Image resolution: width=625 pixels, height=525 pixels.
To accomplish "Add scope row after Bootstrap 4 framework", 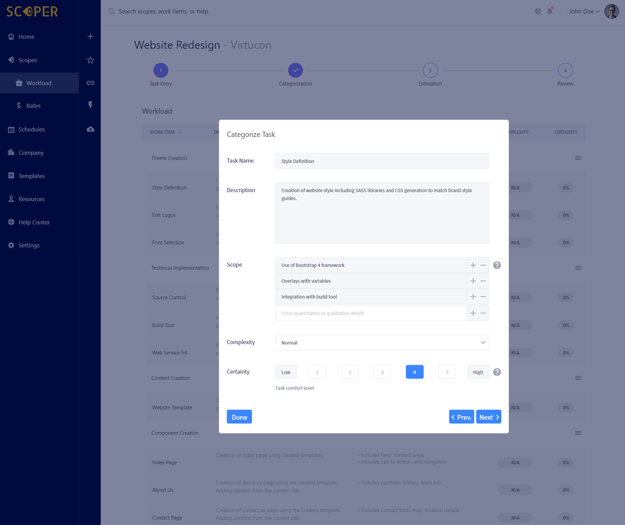I will pyautogui.click(x=473, y=265).
